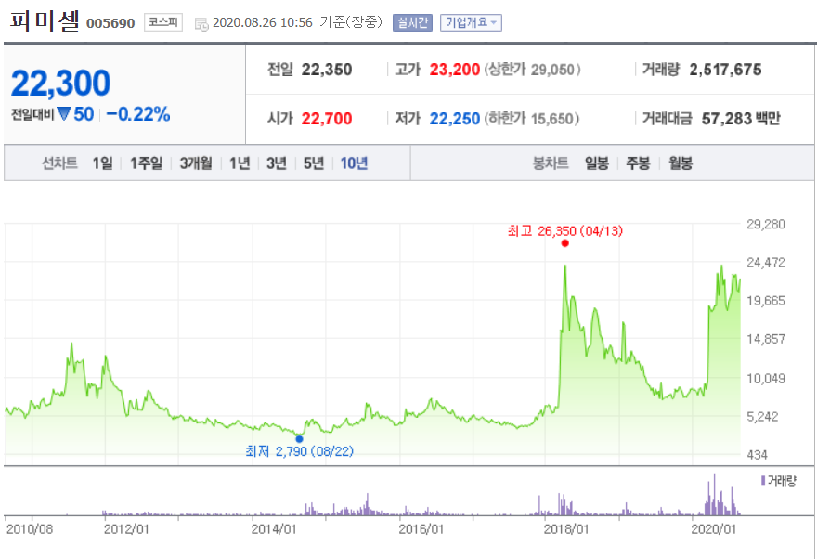
Task: Switch chart to 1년 range
Action: point(240,163)
